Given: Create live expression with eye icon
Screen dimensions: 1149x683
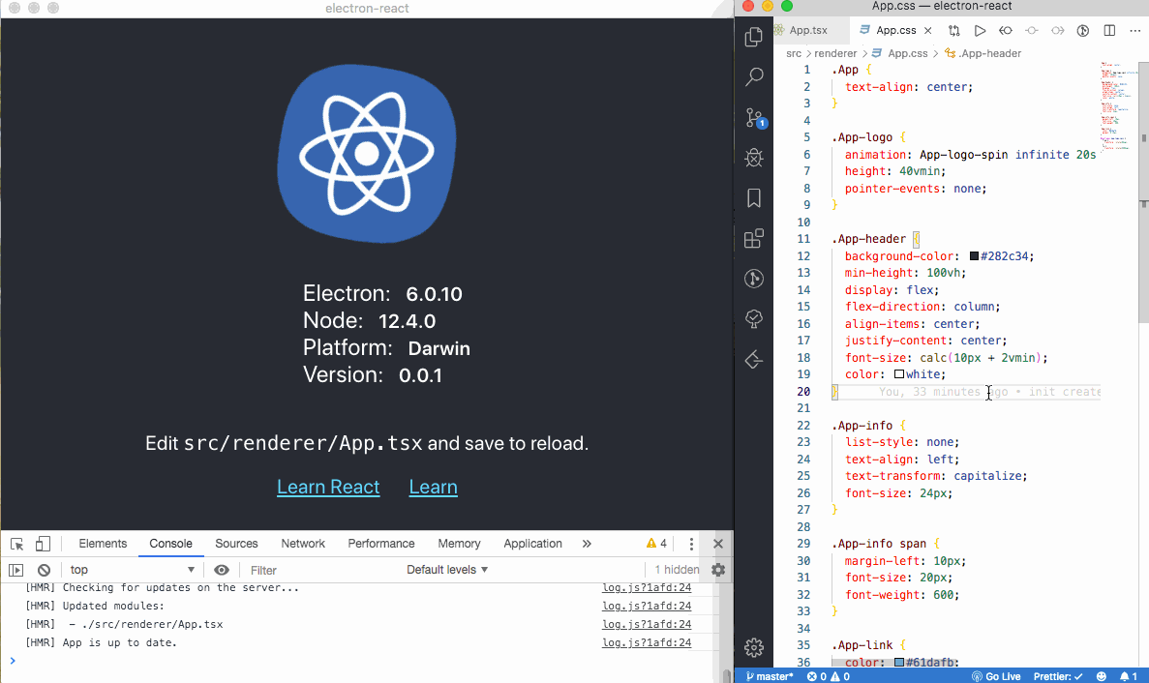Looking at the screenshot, I should pos(222,570).
